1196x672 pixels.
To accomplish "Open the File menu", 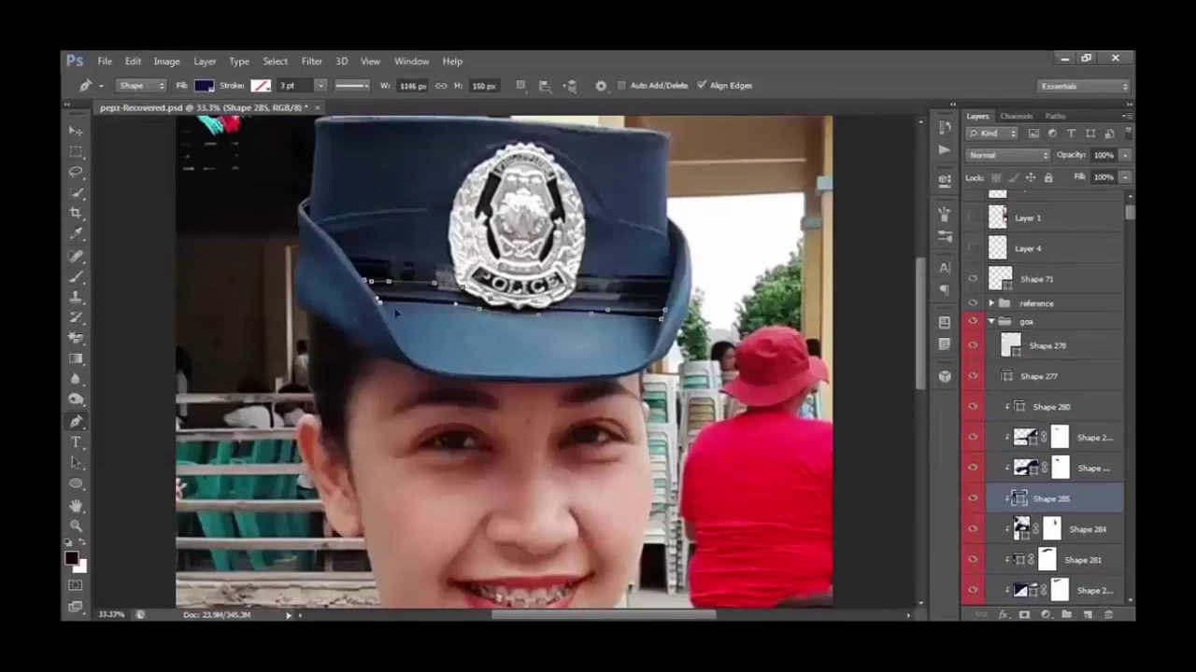I will click(x=105, y=62).
